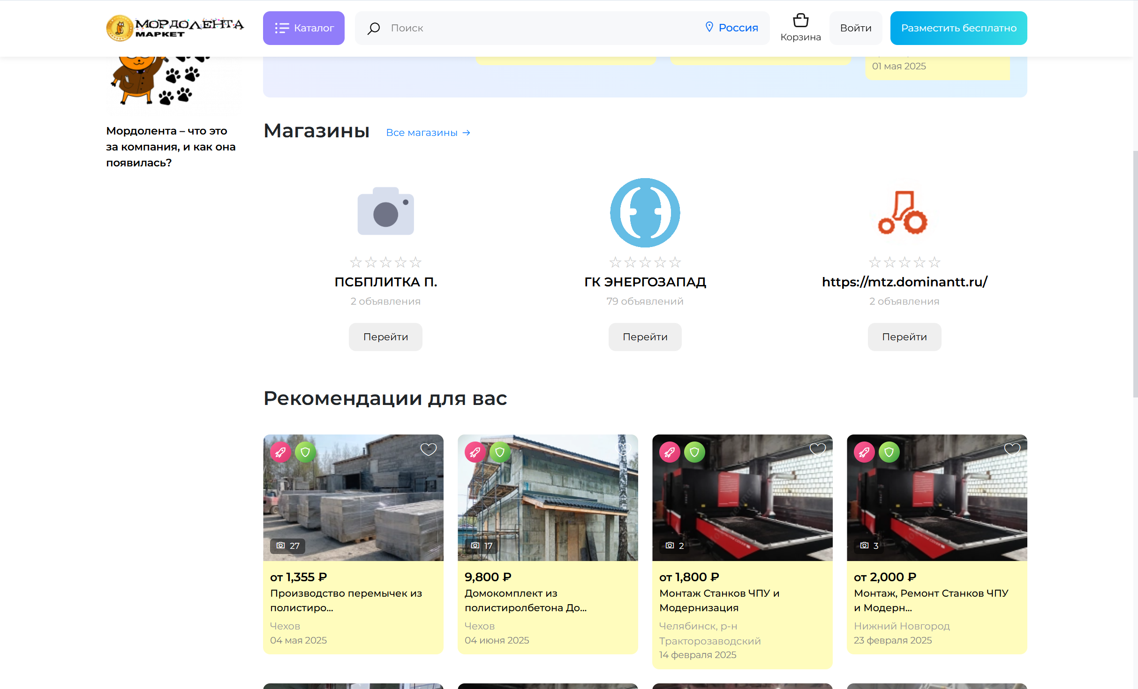Click shield badge on от 2,000 ₽ card
Screen dimensions: 1138x689
point(889,452)
